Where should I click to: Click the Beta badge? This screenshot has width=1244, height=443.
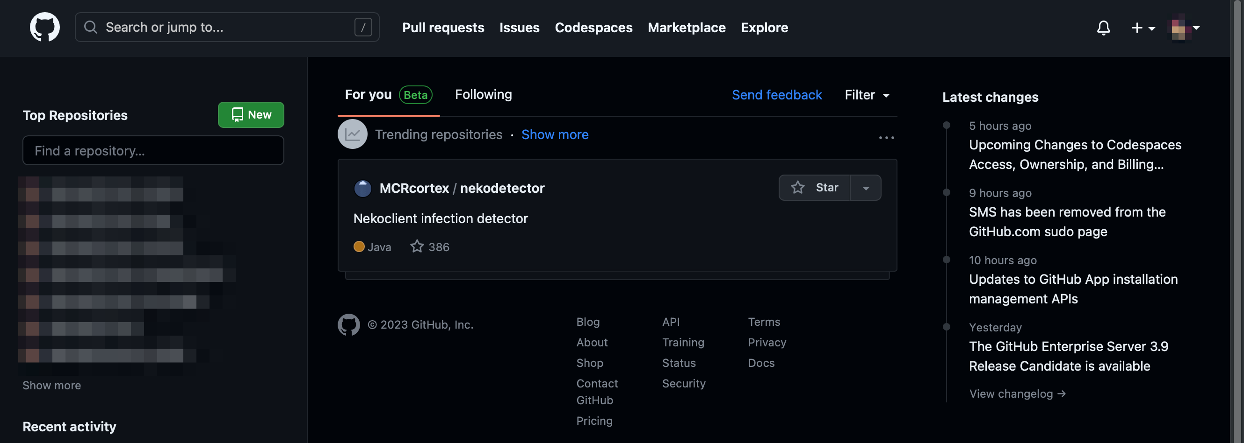click(x=415, y=95)
